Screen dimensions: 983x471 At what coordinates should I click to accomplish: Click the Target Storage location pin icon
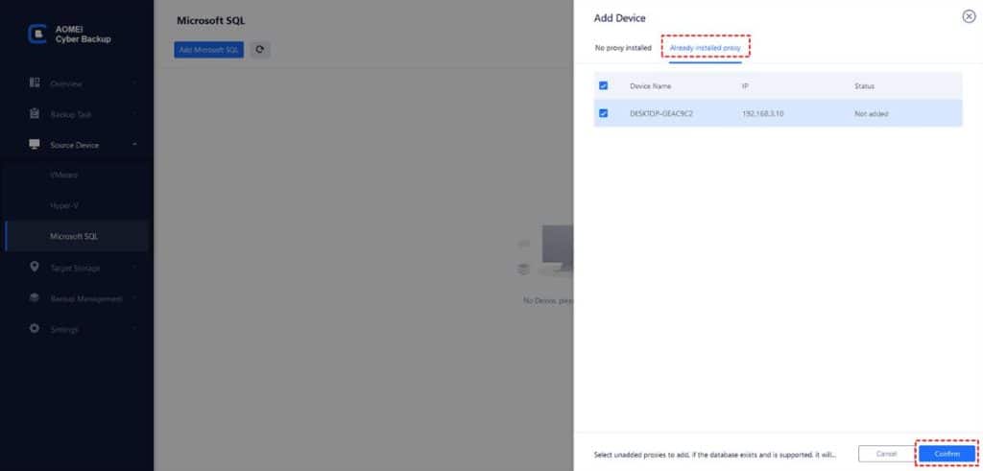tap(35, 268)
